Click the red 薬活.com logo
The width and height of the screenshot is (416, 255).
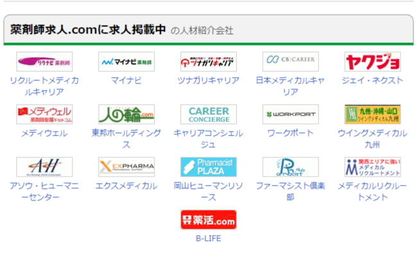[209, 220]
